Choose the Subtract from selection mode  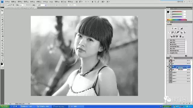11,5
